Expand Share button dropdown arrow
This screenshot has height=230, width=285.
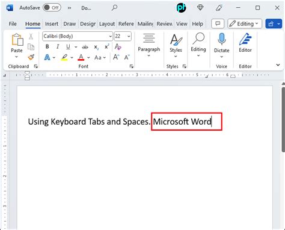pos(279,23)
